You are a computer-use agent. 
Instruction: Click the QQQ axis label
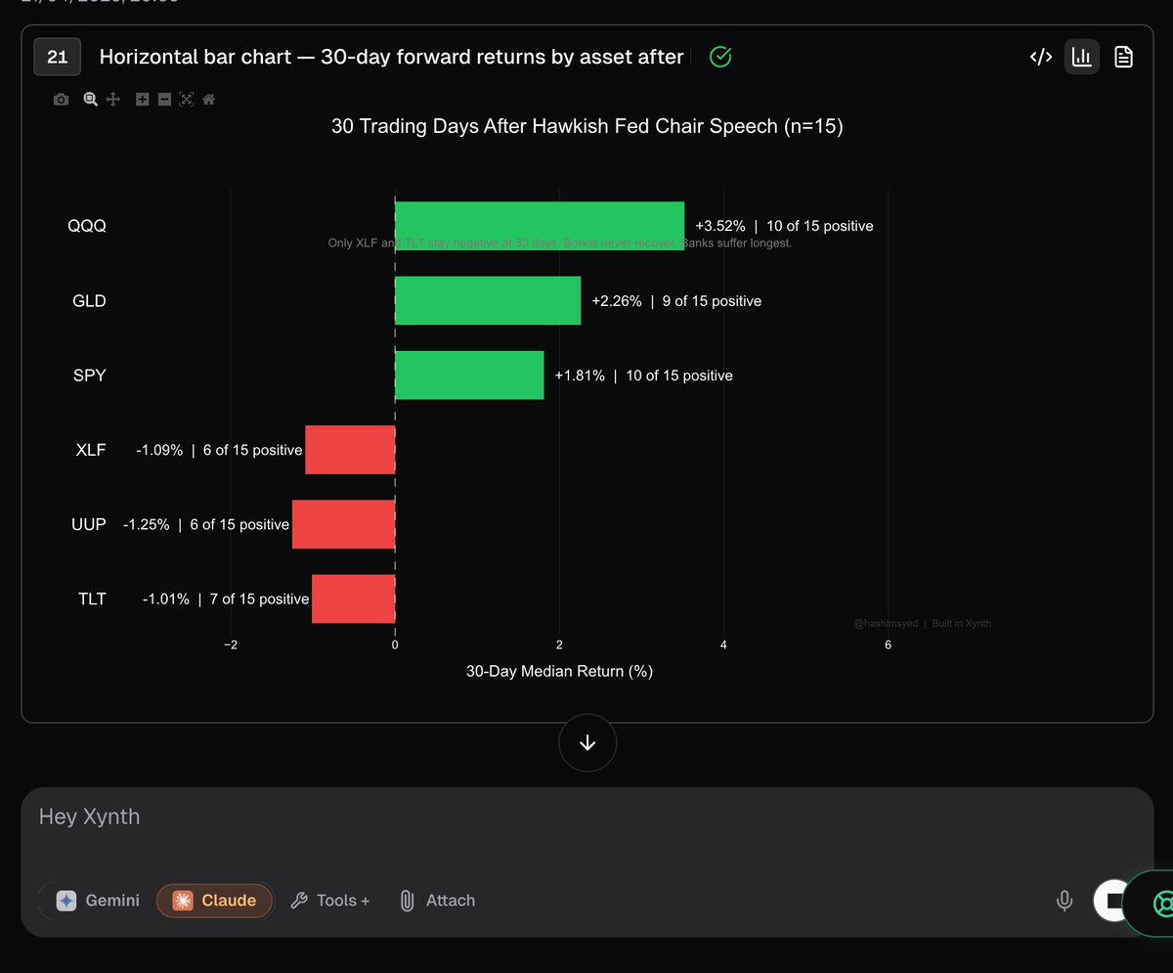click(x=87, y=226)
